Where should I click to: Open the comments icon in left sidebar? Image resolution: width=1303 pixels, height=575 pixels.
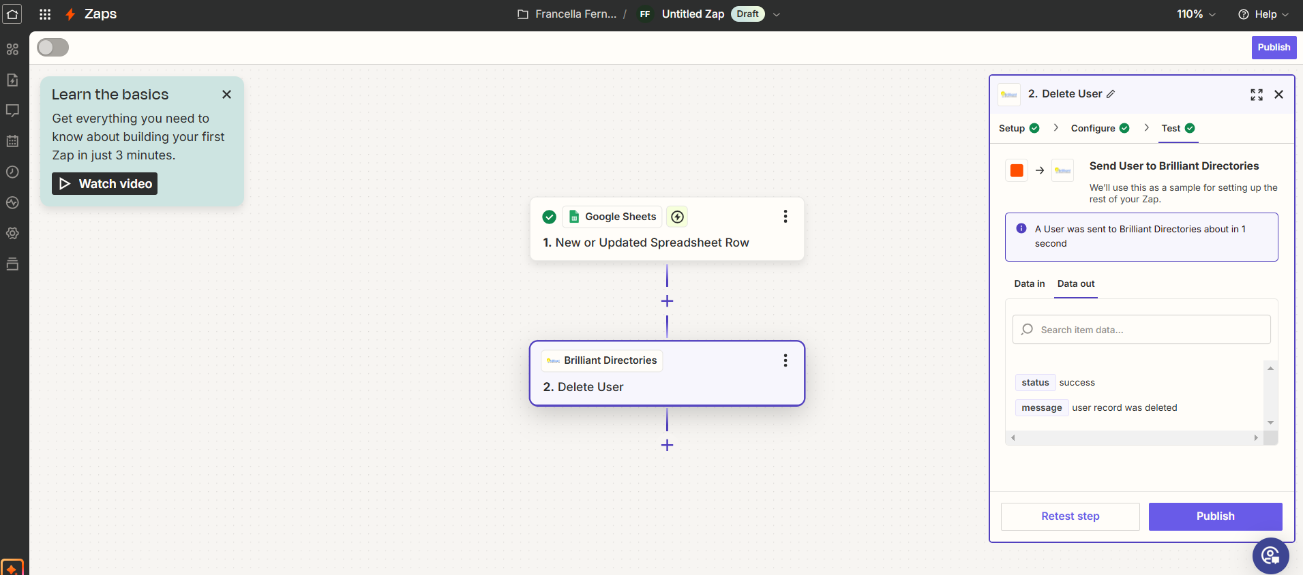coord(12,110)
